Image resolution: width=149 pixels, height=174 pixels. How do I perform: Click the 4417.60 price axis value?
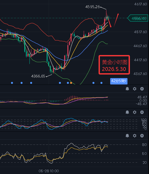[140, 60]
